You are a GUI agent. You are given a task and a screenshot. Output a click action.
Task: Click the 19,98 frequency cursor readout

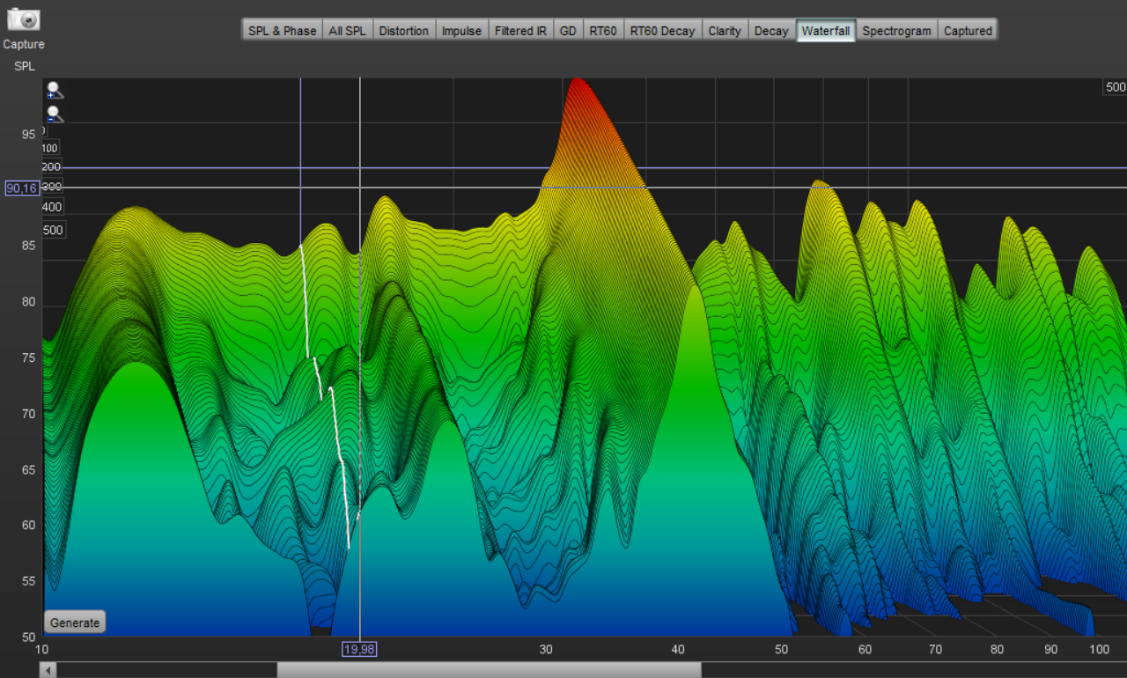(x=359, y=649)
